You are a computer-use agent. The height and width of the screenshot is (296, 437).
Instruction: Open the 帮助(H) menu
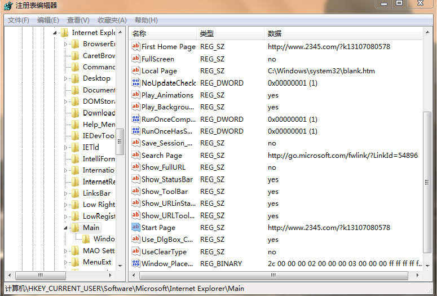146,20
